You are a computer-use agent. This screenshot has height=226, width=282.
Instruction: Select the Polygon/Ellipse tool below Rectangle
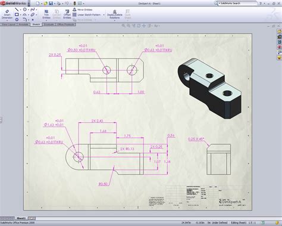(17, 20)
